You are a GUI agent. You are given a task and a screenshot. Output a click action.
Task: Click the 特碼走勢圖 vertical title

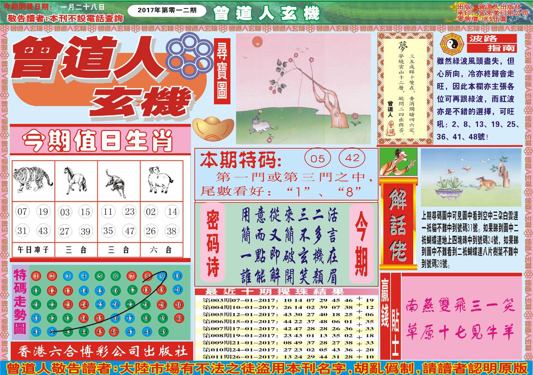pos(20,302)
